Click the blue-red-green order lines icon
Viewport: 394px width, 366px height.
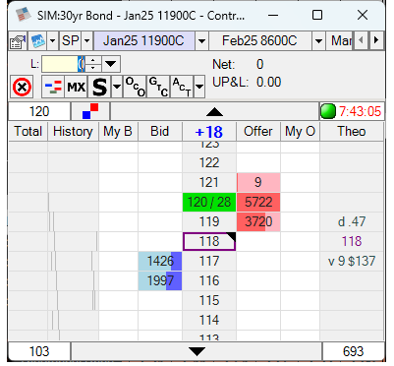(x=53, y=87)
